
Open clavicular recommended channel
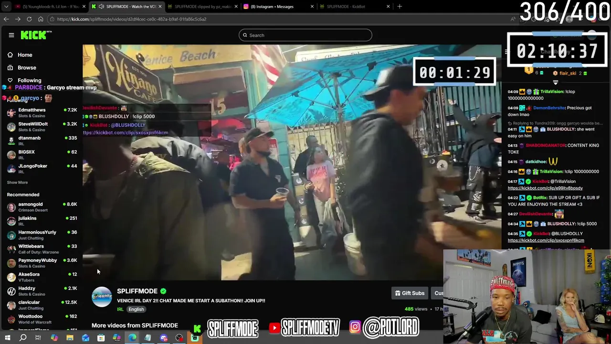pyautogui.click(x=42, y=305)
